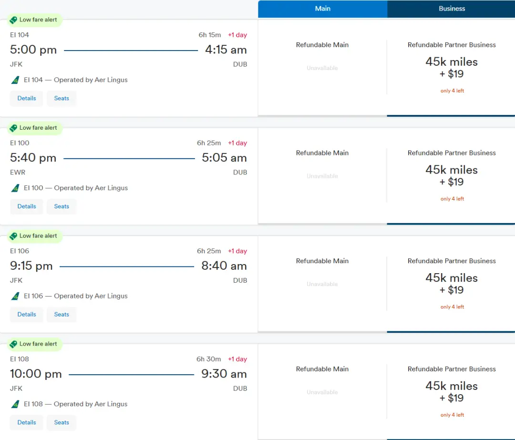The height and width of the screenshot is (440, 515).
Task: Click the low fare tag icon on EI 100
Action: click(x=13, y=128)
